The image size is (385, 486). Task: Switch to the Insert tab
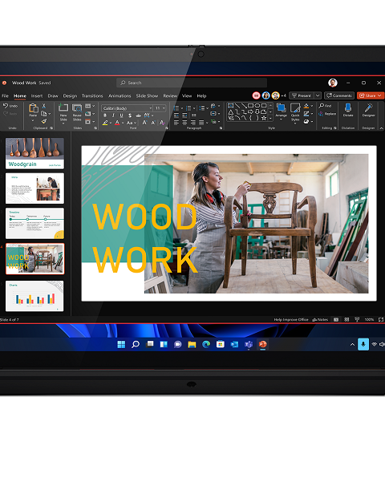point(37,95)
